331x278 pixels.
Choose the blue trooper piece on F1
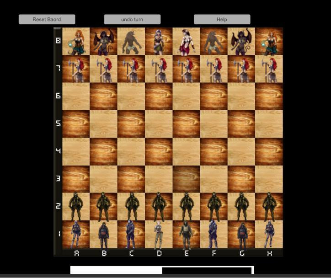point(214,234)
